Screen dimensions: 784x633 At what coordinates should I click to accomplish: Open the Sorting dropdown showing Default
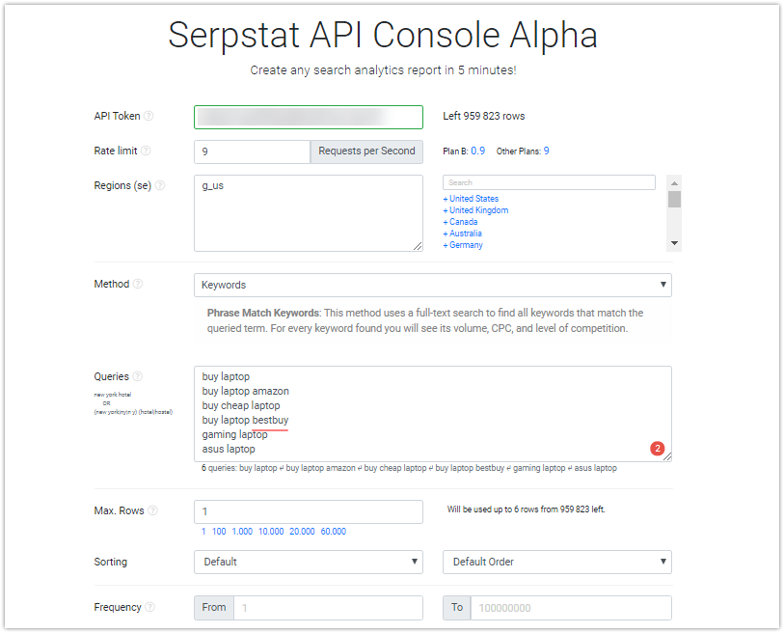[x=309, y=562]
